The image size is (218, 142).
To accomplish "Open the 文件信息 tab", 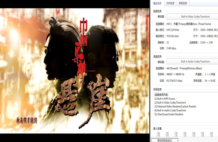I will click(x=170, y=3).
